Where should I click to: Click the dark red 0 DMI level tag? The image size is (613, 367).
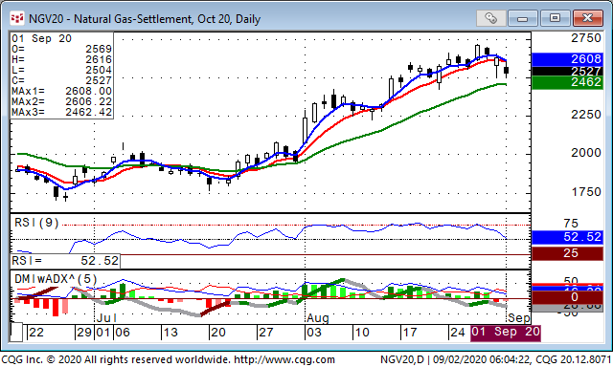(x=567, y=297)
